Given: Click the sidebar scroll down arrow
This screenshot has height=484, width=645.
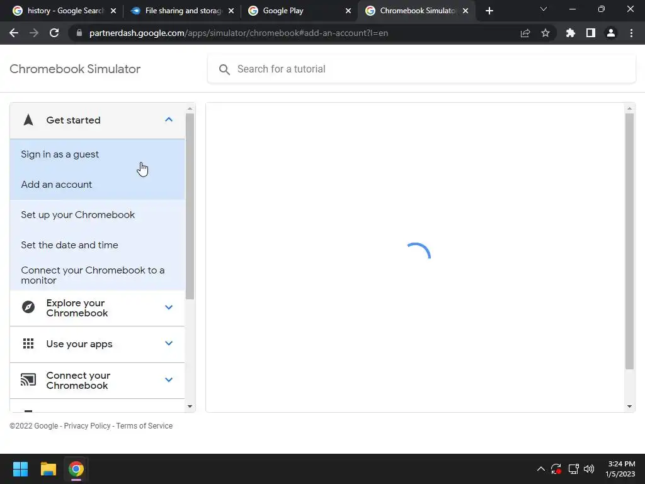Looking at the screenshot, I should click(x=190, y=406).
